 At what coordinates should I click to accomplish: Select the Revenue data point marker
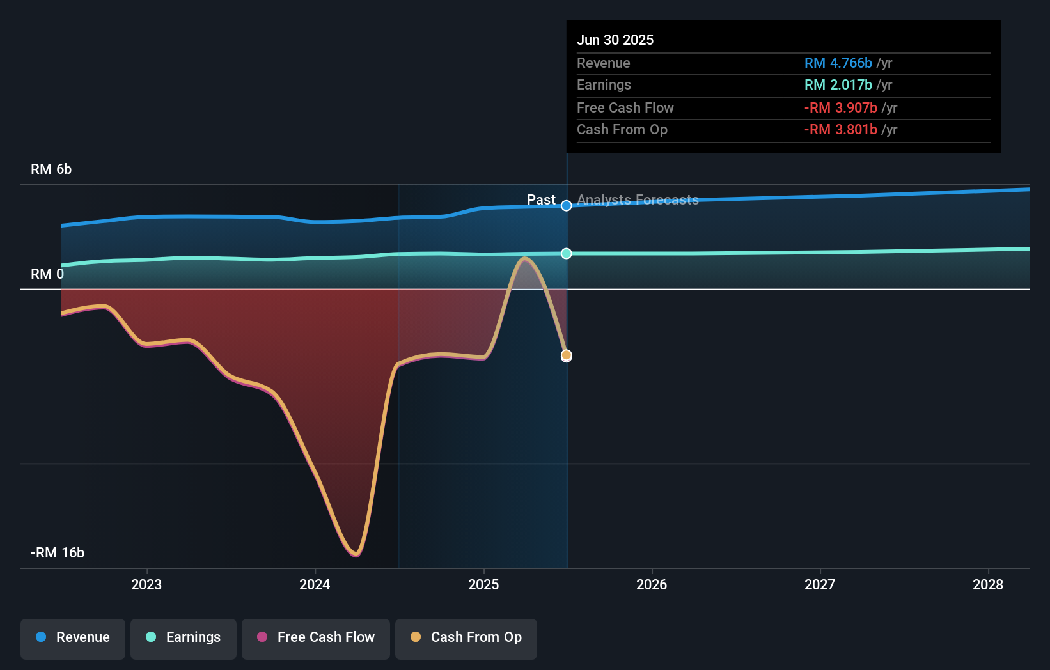pyautogui.click(x=567, y=206)
